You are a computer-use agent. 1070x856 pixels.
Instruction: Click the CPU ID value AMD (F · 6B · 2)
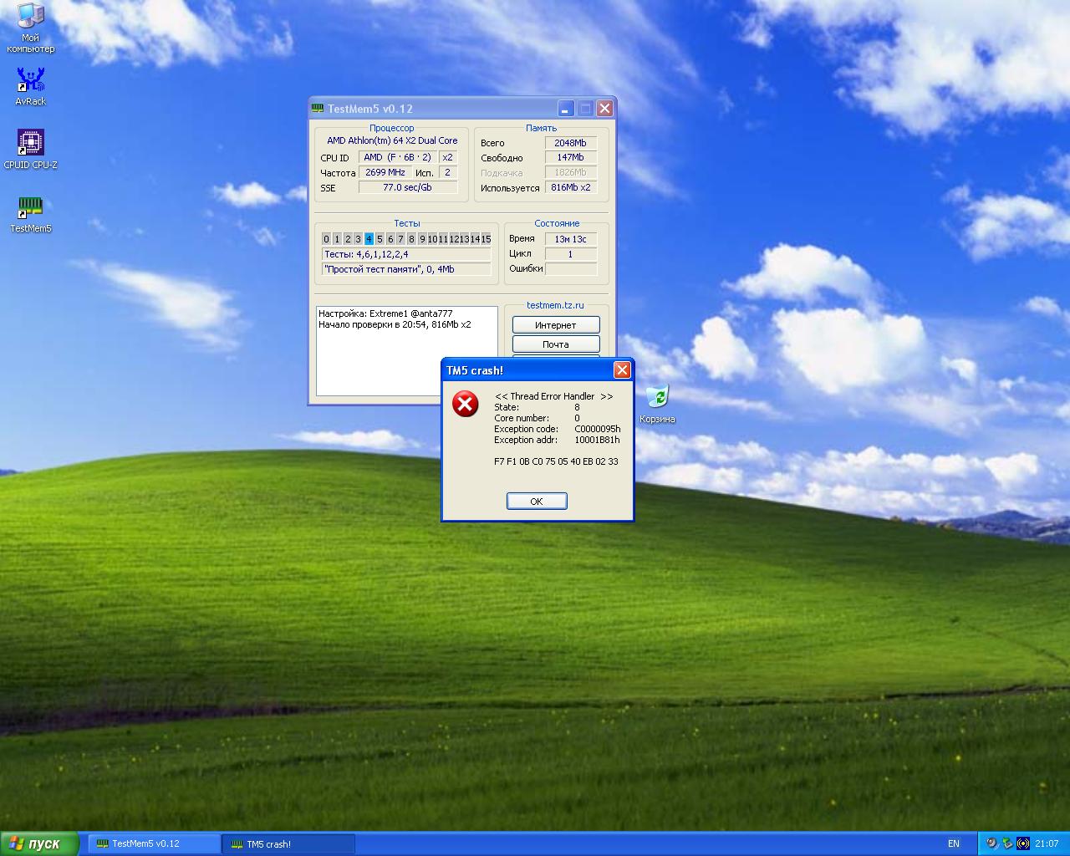397,157
